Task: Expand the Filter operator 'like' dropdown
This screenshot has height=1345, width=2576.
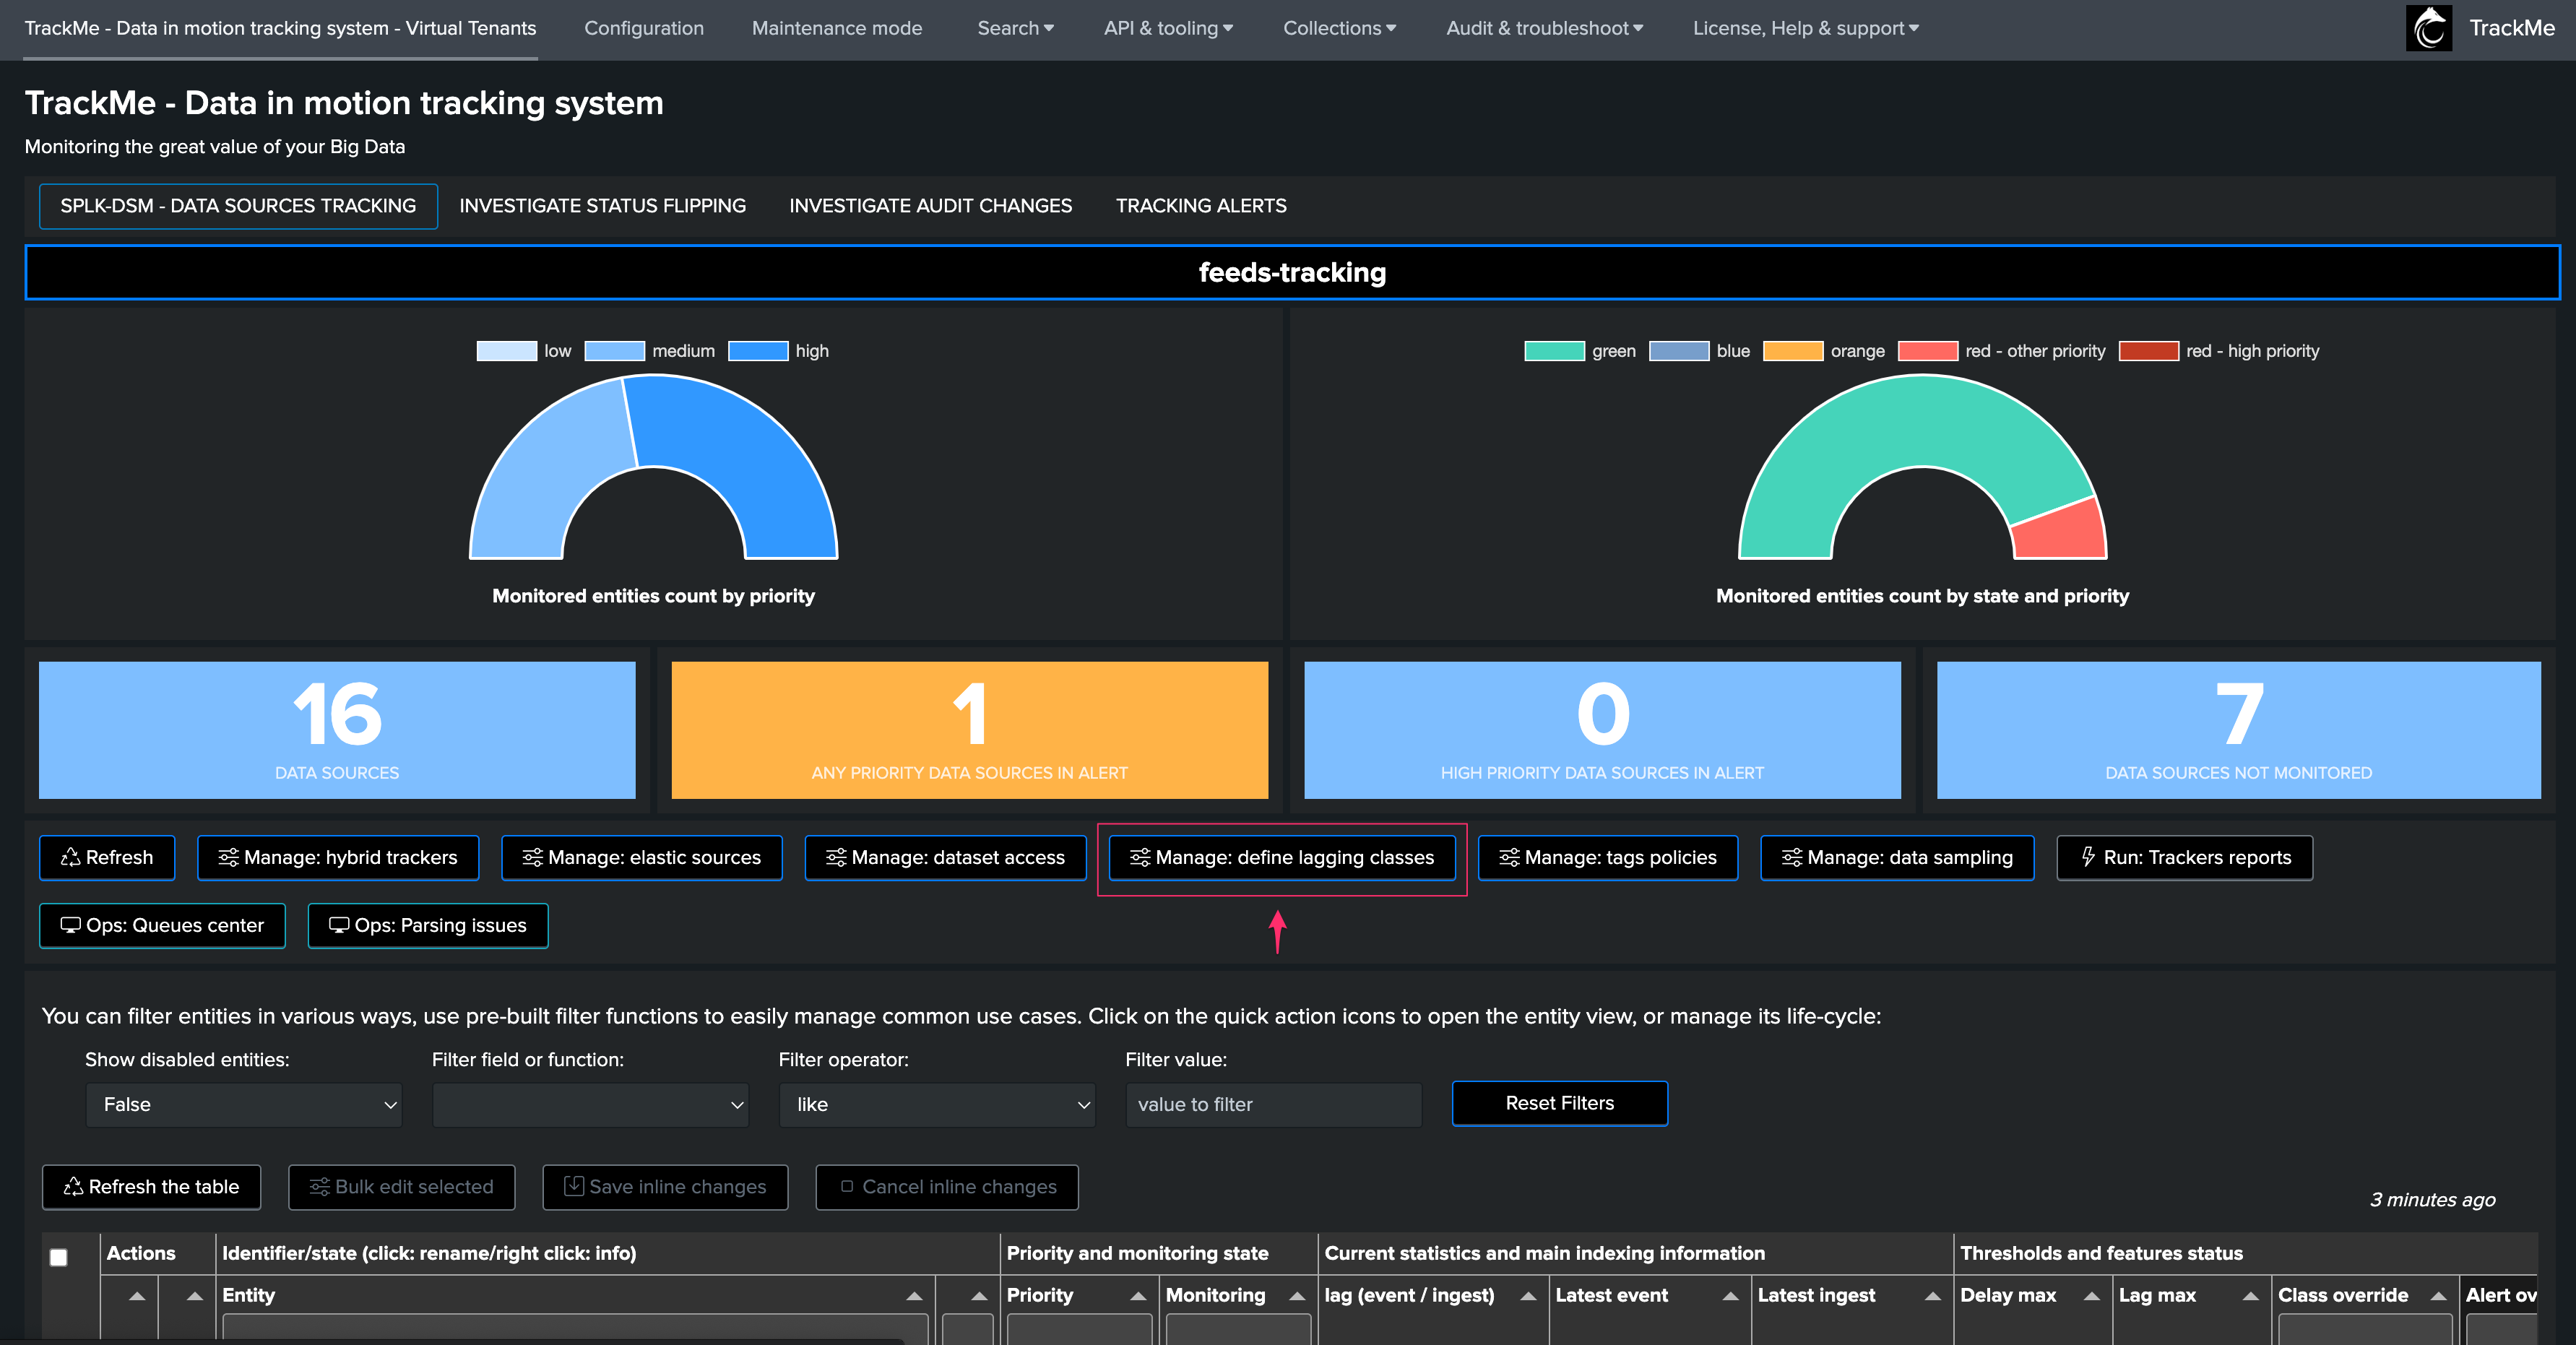Action: (x=937, y=1105)
